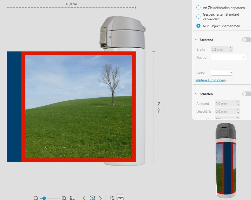
Task: Click the fit-to-view icon beside zoom in
Action: (x=72, y=198)
